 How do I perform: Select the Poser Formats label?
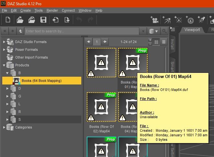[x=27, y=50]
